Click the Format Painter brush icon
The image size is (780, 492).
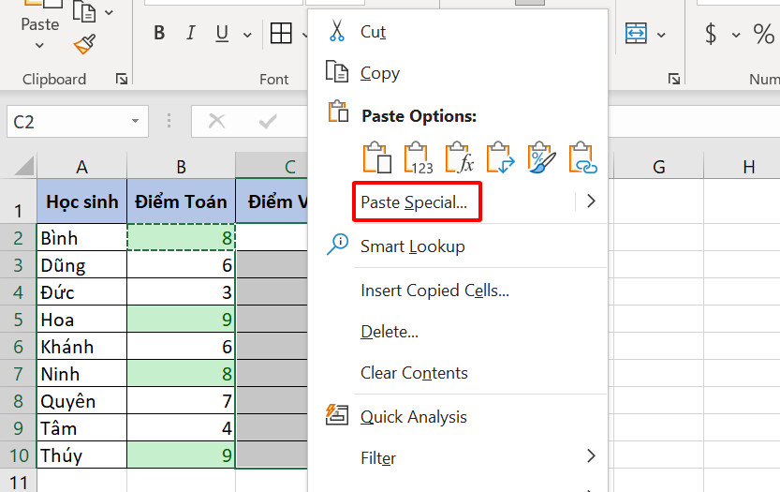(84, 44)
